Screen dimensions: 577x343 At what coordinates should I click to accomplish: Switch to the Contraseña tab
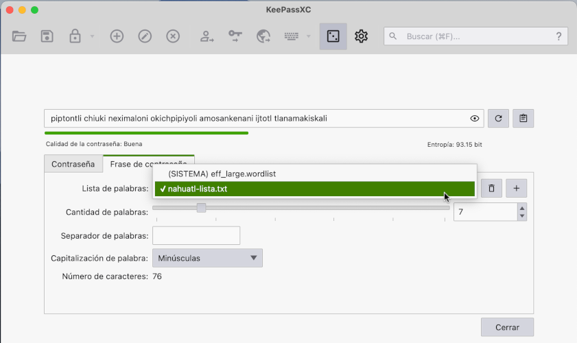[73, 164]
